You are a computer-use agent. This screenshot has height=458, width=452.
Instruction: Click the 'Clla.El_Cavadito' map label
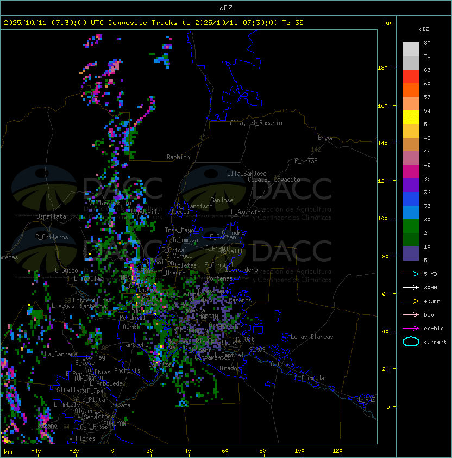point(274,180)
